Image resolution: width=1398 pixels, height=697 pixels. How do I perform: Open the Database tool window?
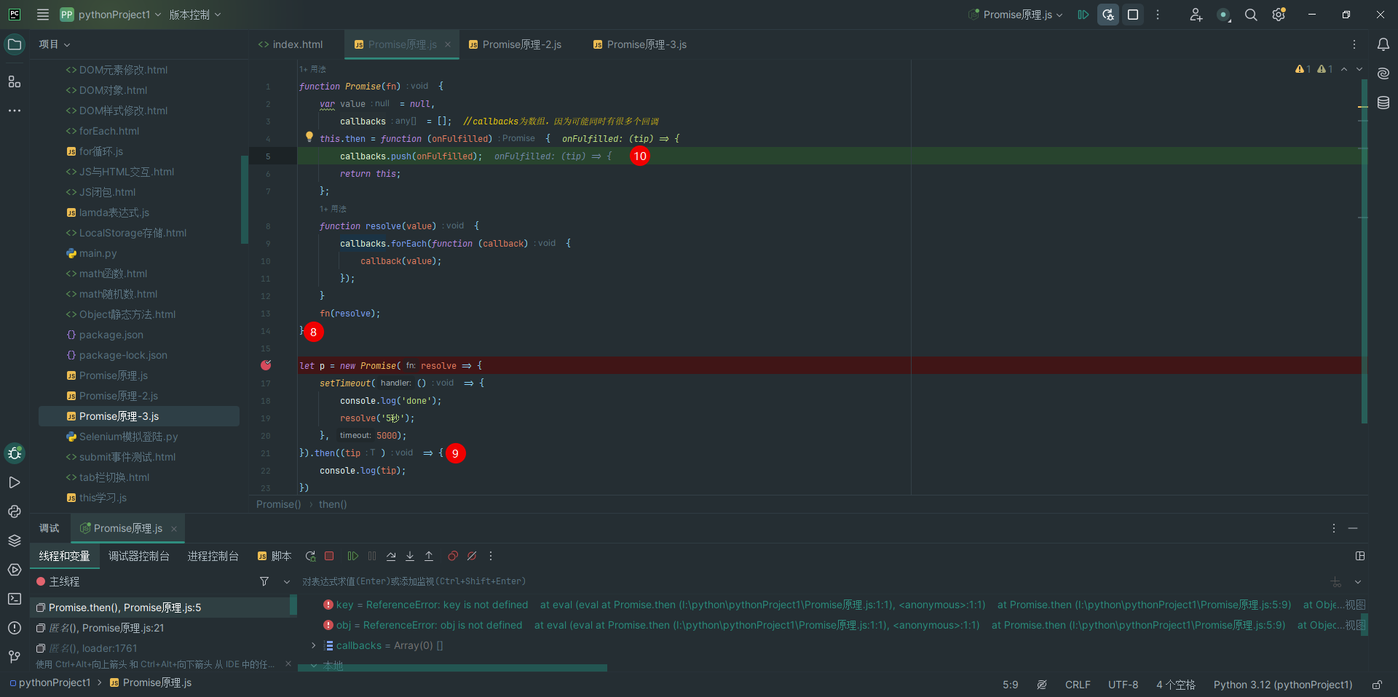(x=1383, y=103)
